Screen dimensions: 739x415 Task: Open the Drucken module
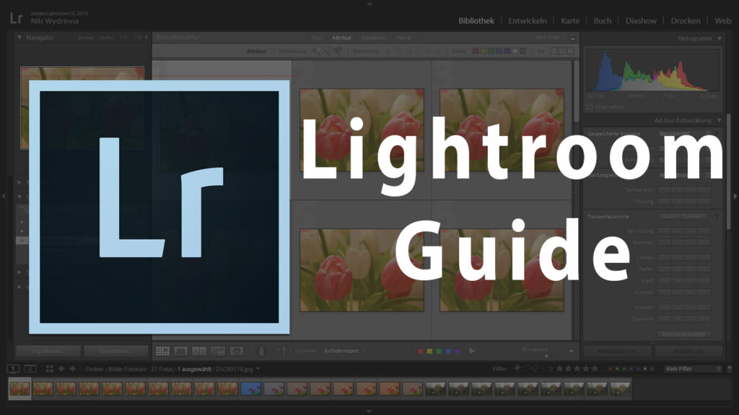[686, 21]
